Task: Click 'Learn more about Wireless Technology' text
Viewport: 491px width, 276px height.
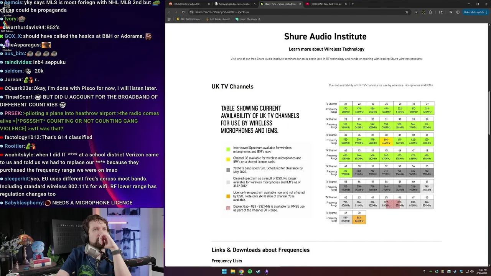Action: pos(326,49)
